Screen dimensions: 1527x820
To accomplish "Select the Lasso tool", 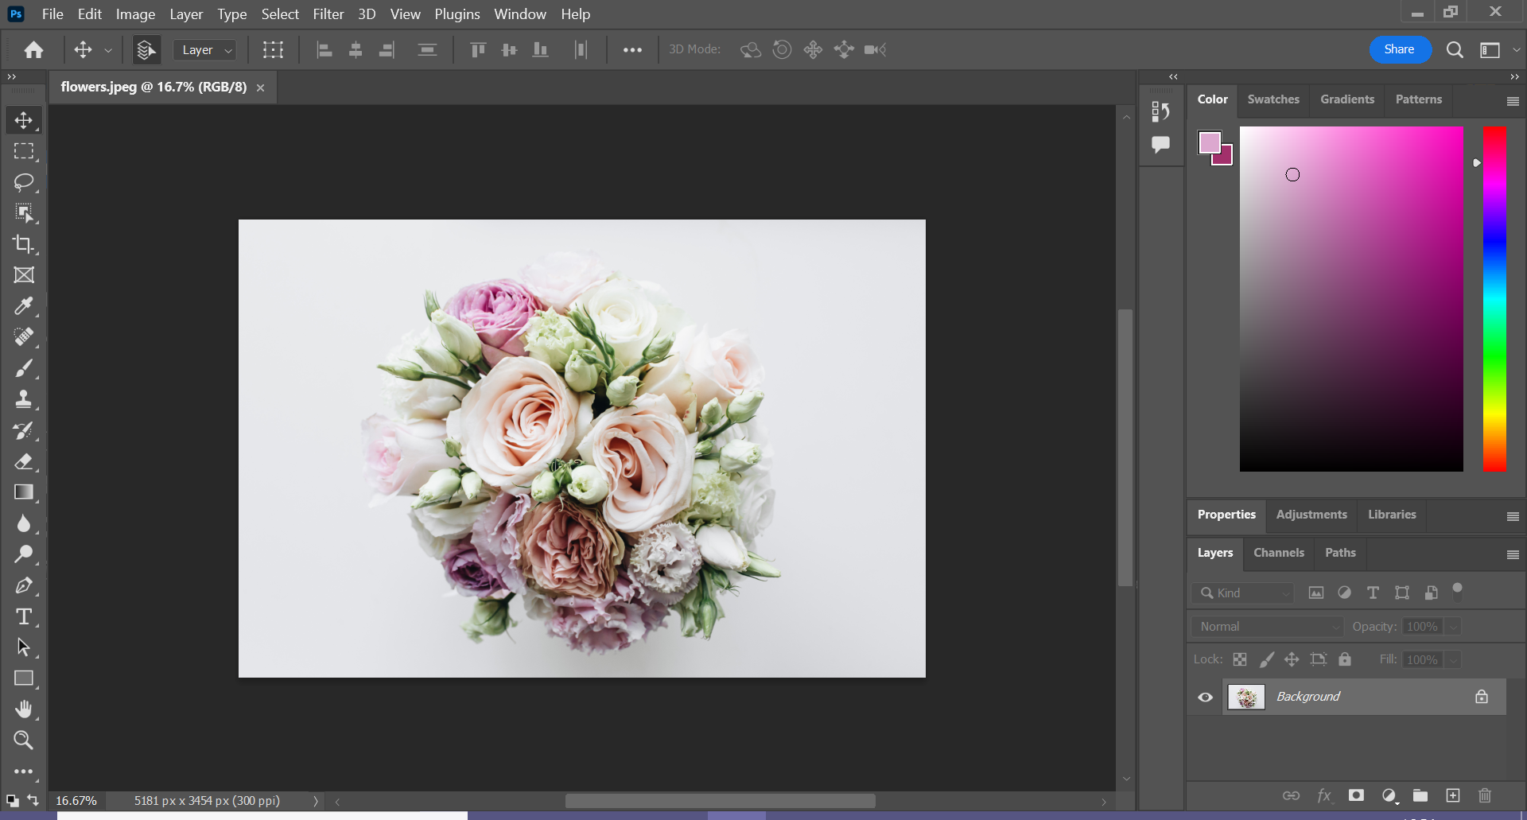I will [x=24, y=182].
